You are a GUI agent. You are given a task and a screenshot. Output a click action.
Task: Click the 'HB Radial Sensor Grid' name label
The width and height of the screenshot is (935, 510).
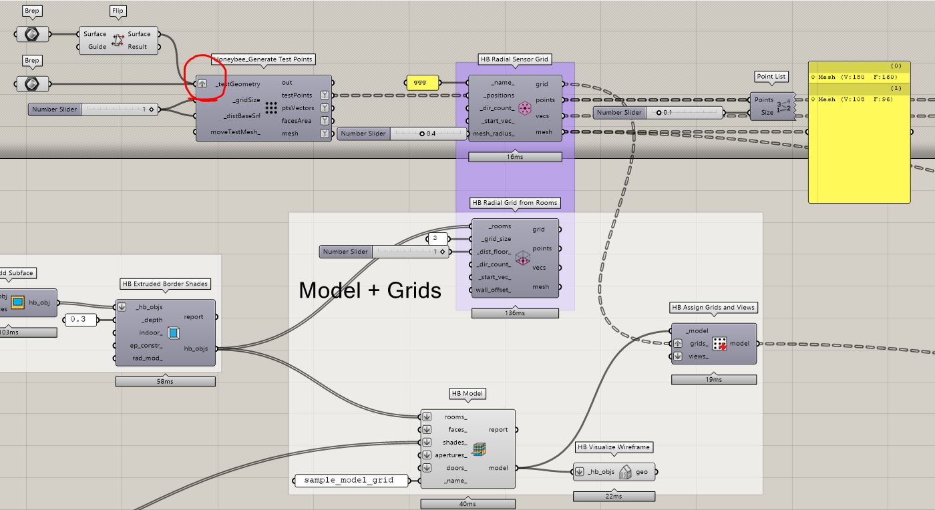[514, 59]
